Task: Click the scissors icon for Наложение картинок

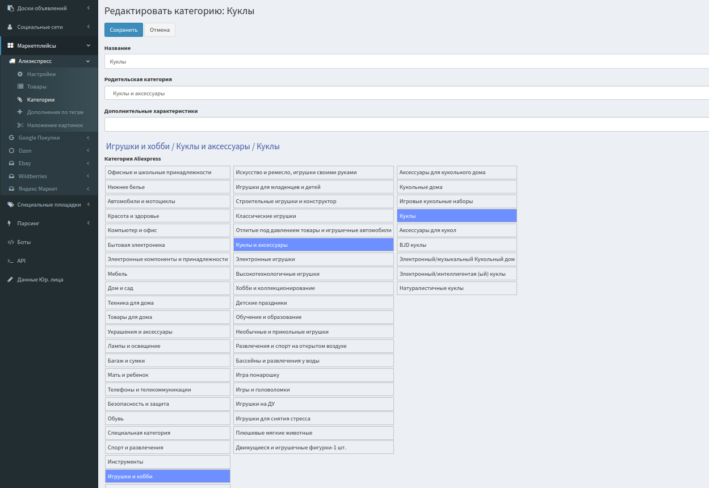Action: (x=20, y=125)
